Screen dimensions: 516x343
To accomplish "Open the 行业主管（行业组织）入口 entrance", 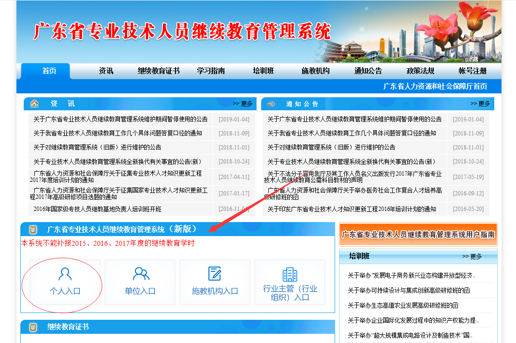I will pos(290,282).
